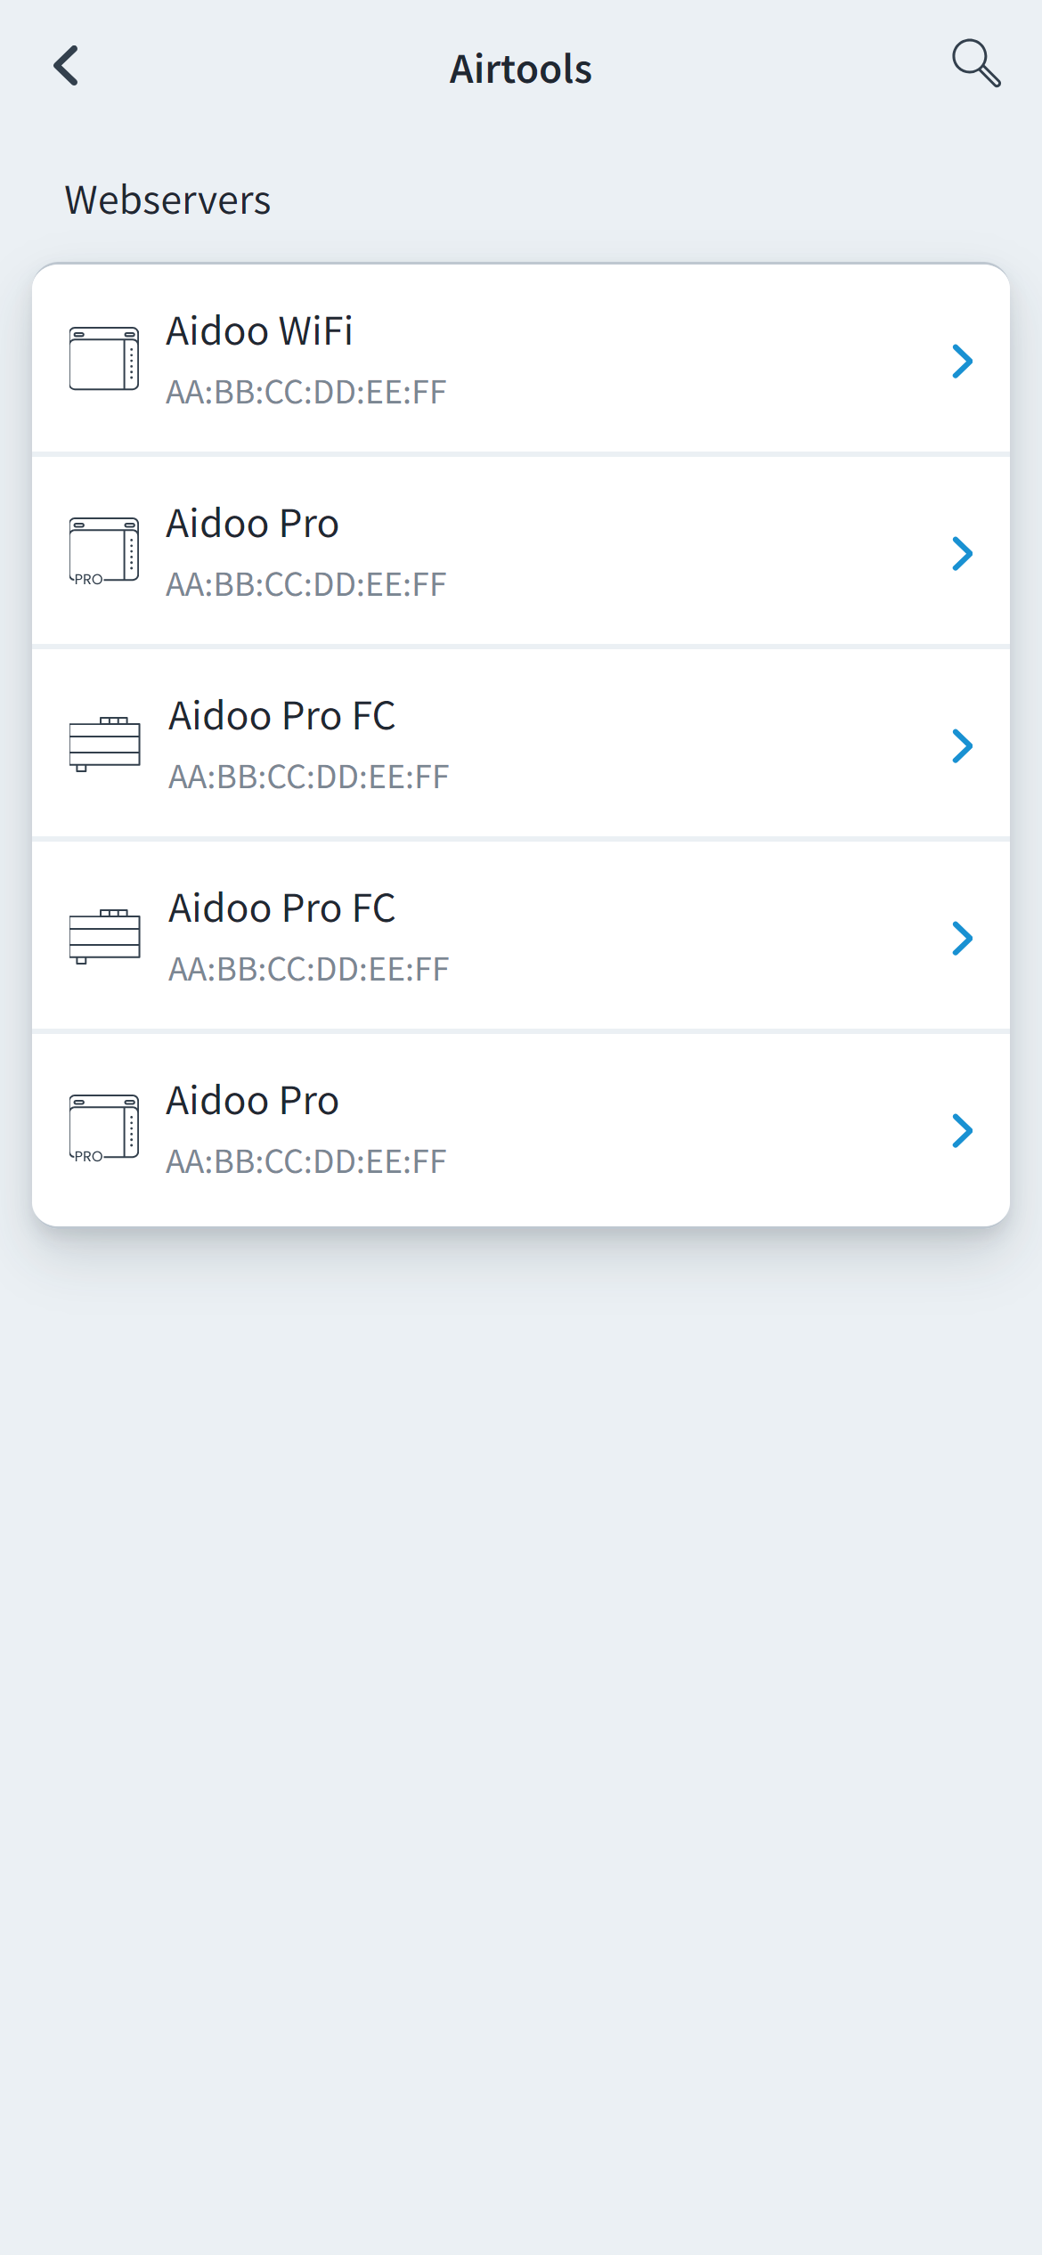Expand the second Aidoo Pro FC chevron
This screenshot has width=1042, height=2255.
click(962, 938)
